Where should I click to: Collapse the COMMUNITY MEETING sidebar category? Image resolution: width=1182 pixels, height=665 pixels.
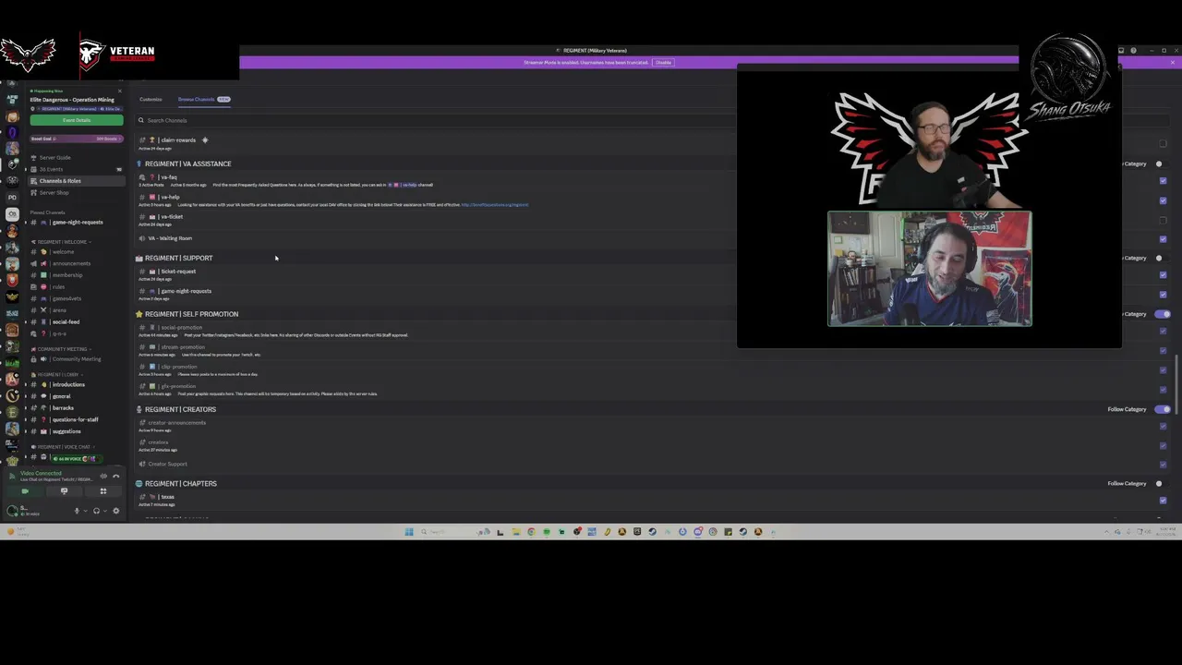[x=62, y=349]
